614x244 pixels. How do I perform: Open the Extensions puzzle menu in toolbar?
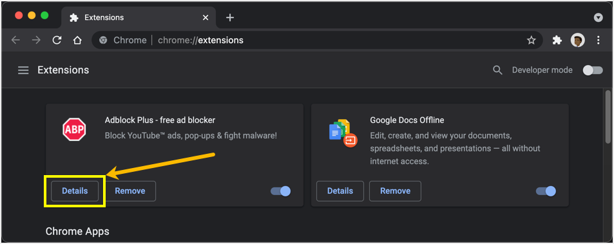[557, 40]
